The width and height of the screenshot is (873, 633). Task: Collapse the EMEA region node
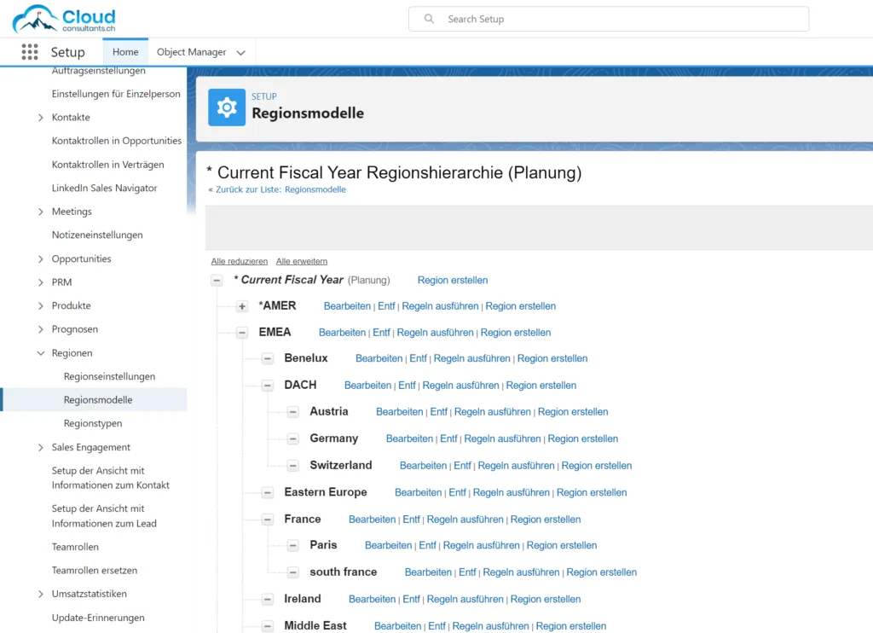(242, 333)
